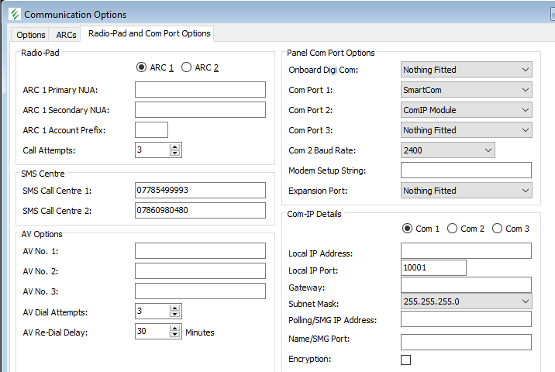The width and height of the screenshot is (555, 372).
Task: Open the Expansion Port dropdown
Action: pos(466,191)
